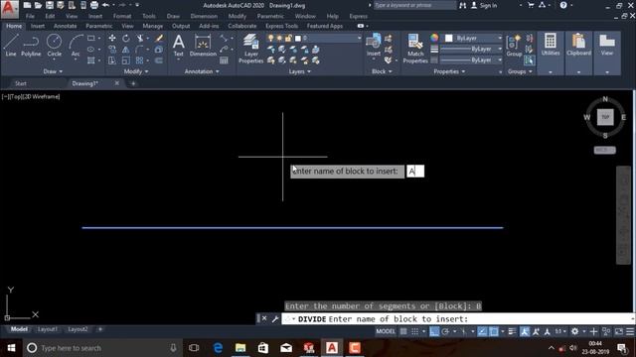Click Sign In button

484,5
